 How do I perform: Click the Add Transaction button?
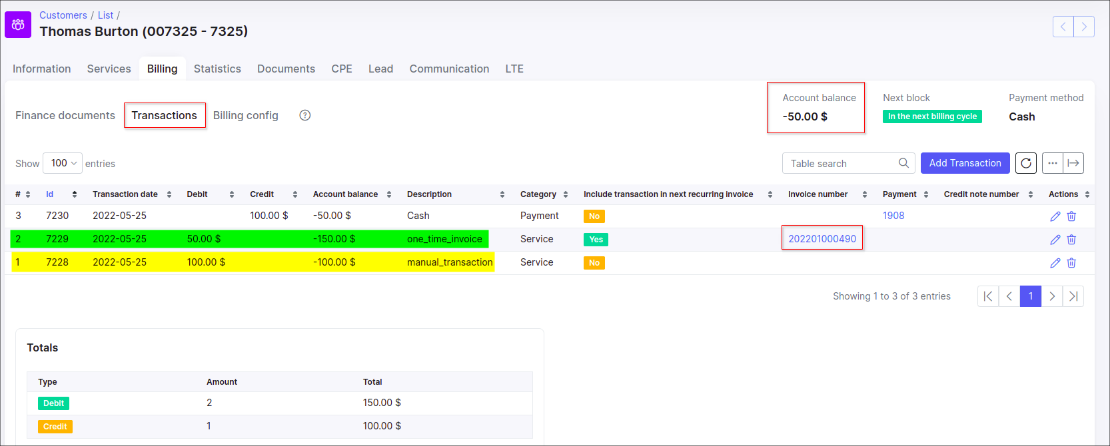[965, 163]
